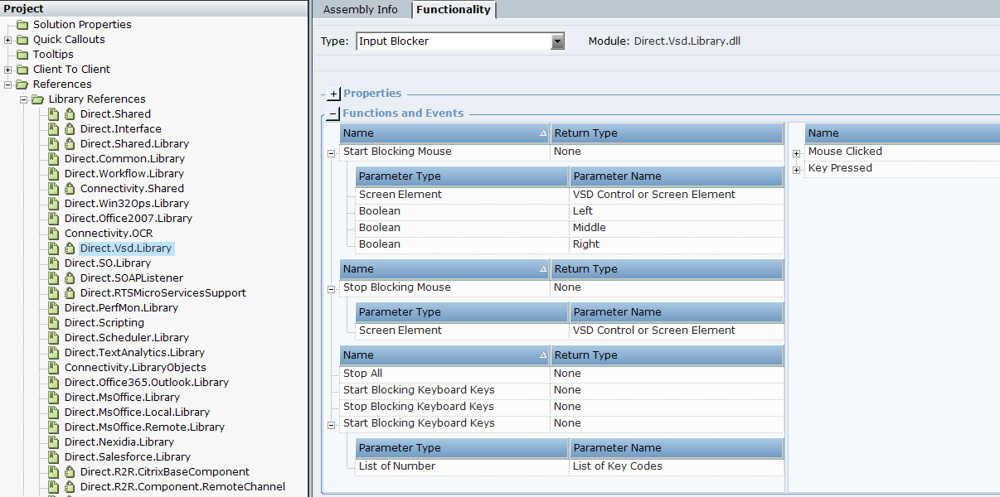Click the lock icon beside Direct.Shared

[x=70, y=114]
